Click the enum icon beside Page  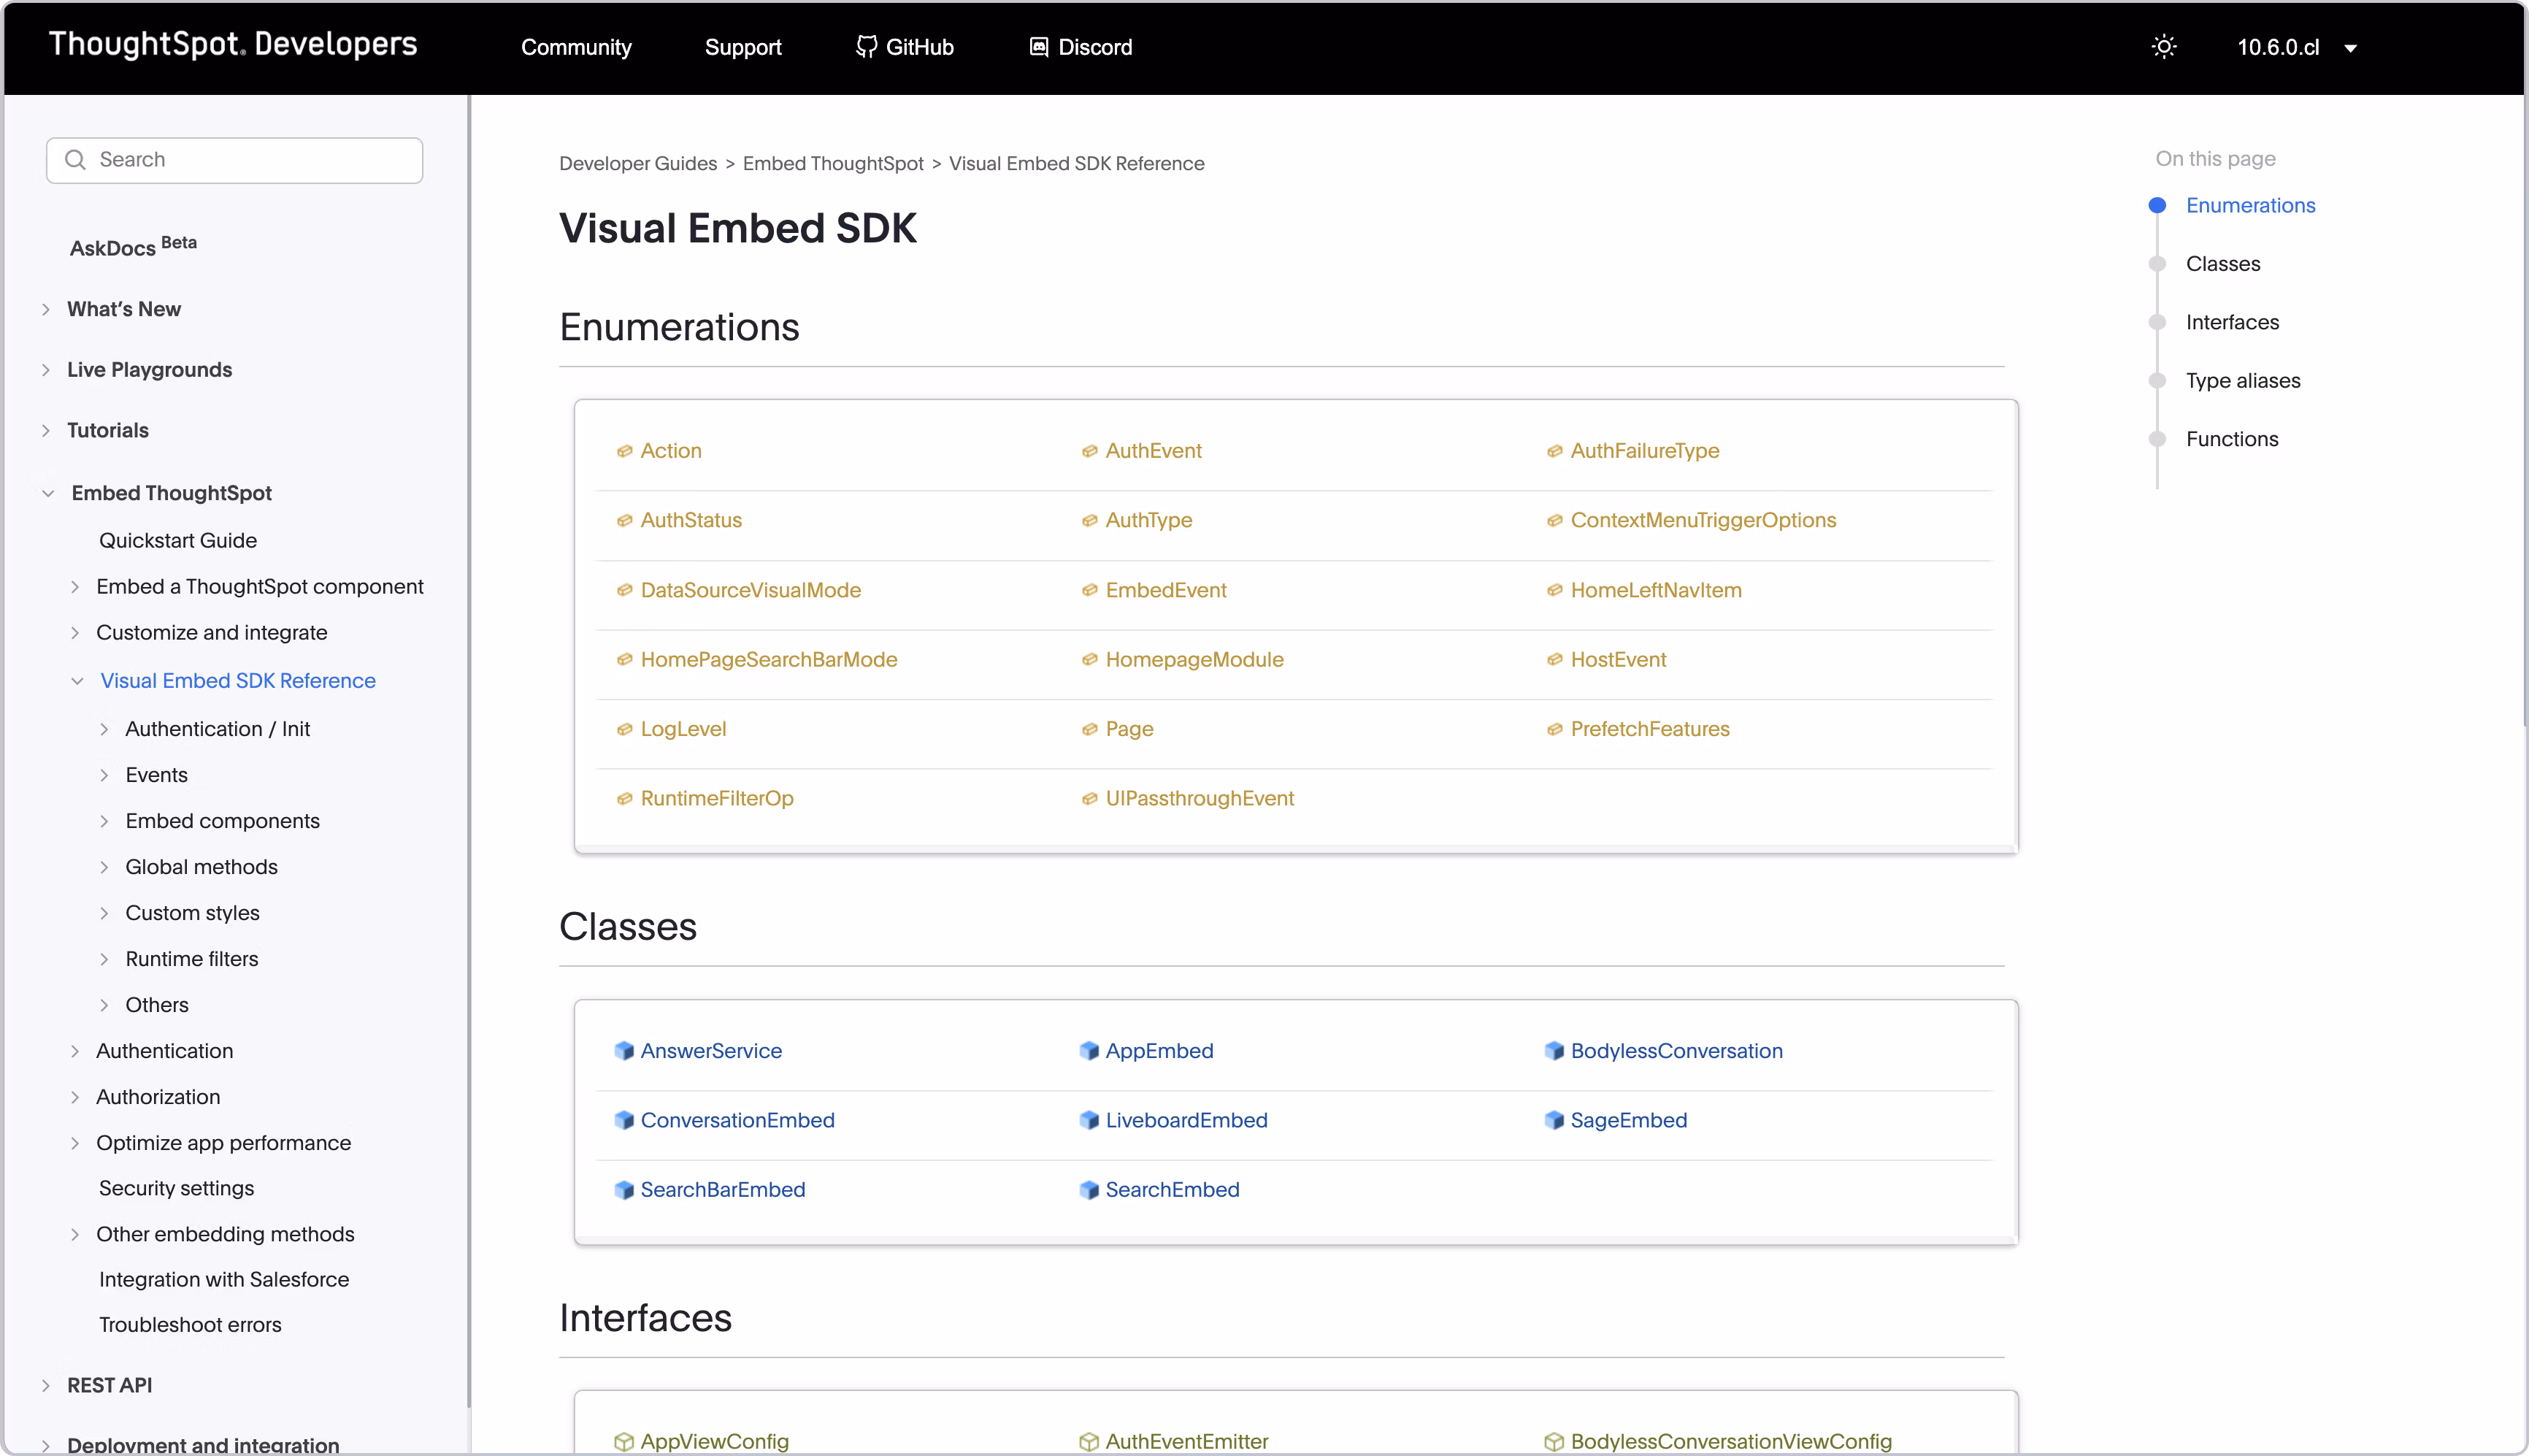coord(1089,729)
